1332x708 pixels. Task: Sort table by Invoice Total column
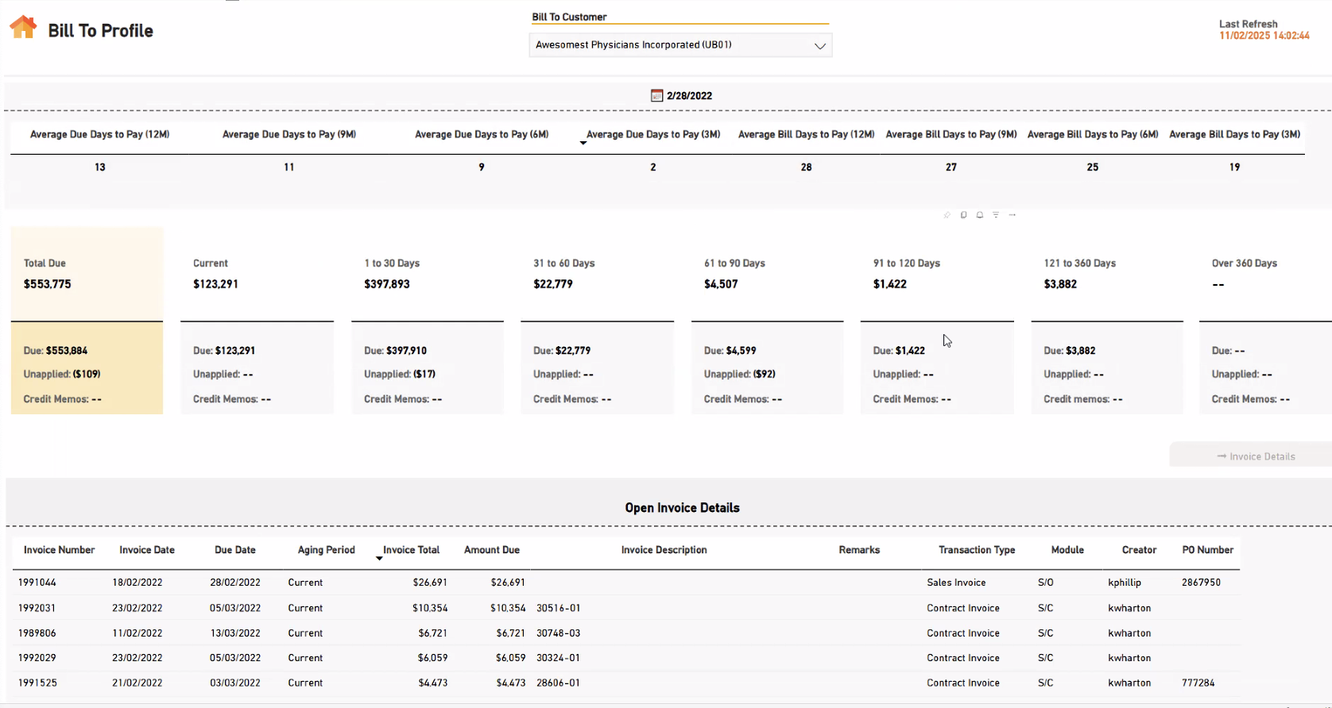coord(411,549)
